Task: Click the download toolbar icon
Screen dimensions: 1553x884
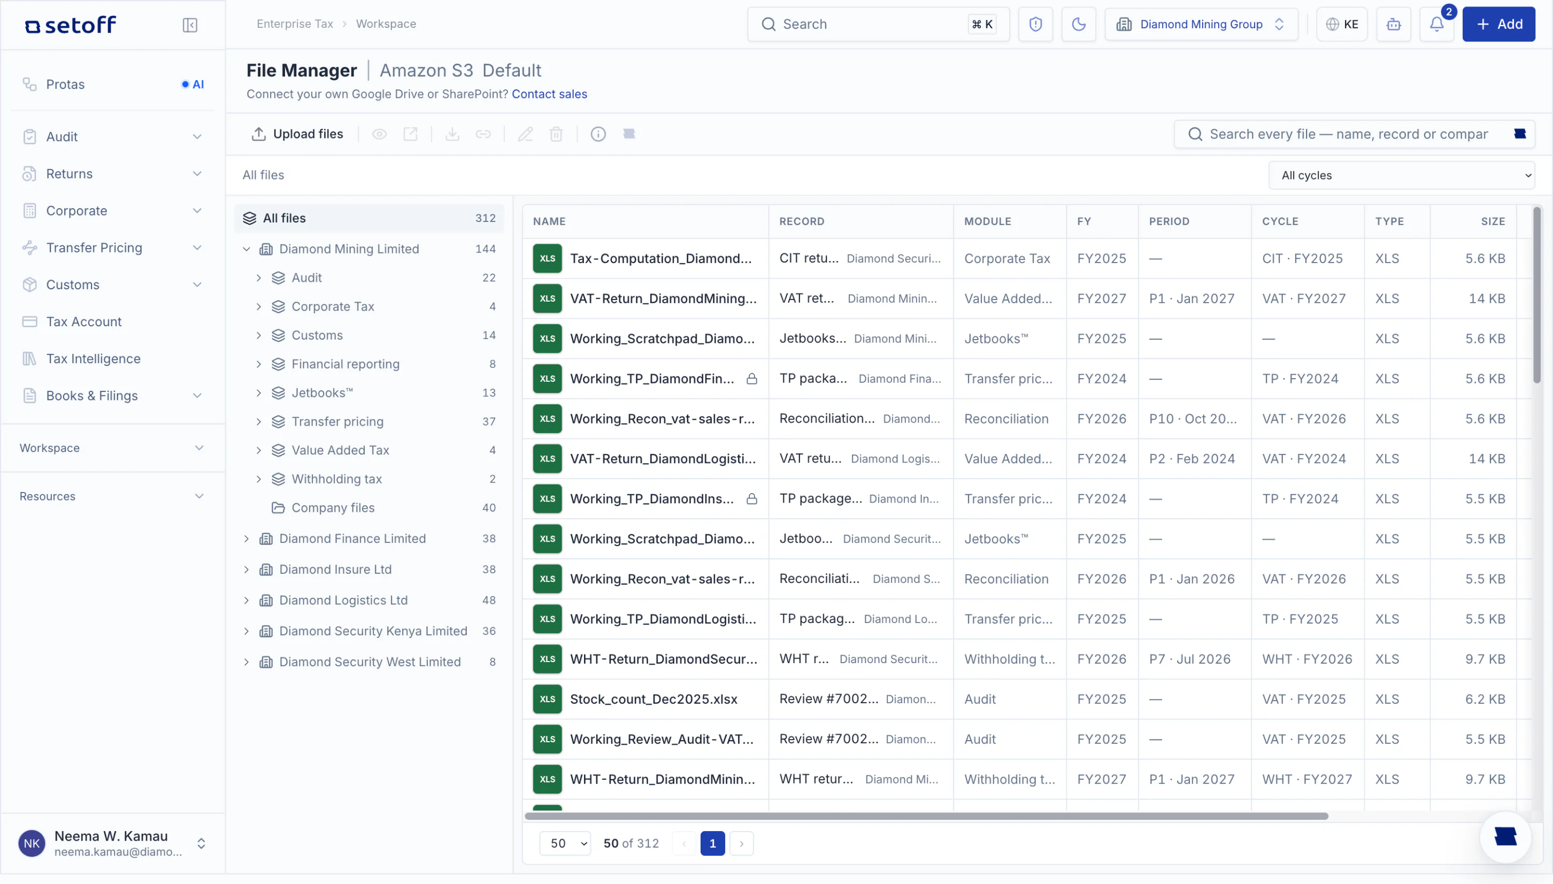Action: pyautogui.click(x=452, y=134)
